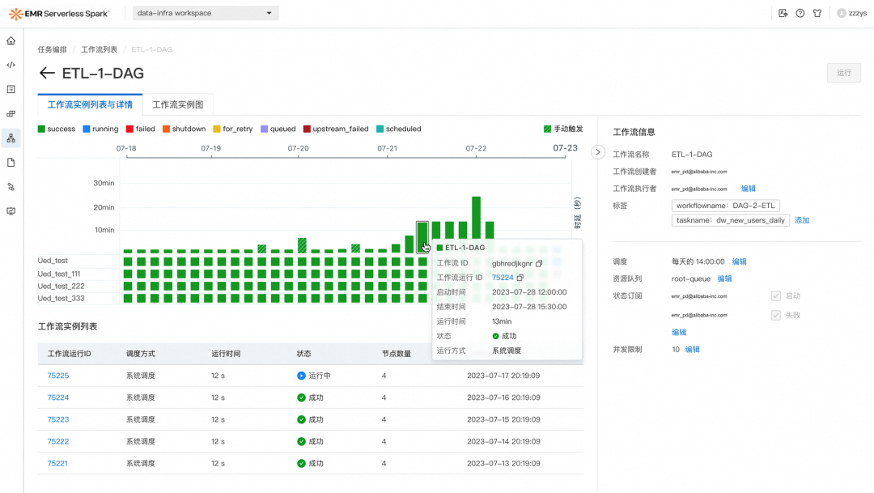This screenshot has width=874, height=493.
Task: Toggle the 手动触发 hatched legend swatch
Action: coord(547,129)
